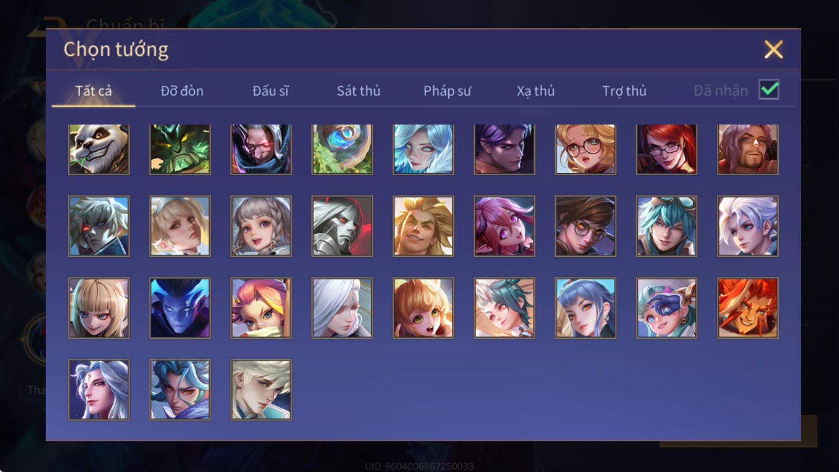This screenshot has width=839, height=472.
Task: Switch to the Xạ thủ tab
Action: coord(535,91)
